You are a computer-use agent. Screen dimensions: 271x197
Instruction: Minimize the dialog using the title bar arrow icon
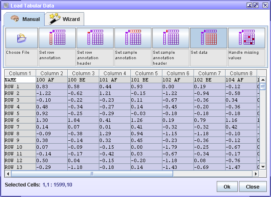pos(249,5)
